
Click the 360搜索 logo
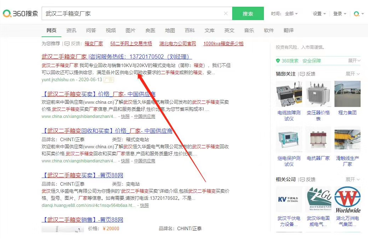20,13
